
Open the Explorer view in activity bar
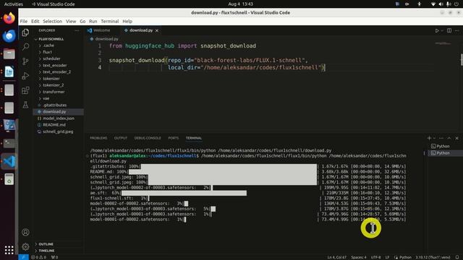tap(26, 32)
